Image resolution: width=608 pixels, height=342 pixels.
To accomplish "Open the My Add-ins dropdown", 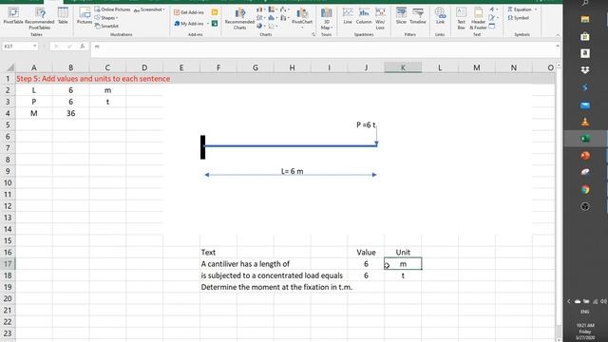I will pyautogui.click(x=192, y=24).
